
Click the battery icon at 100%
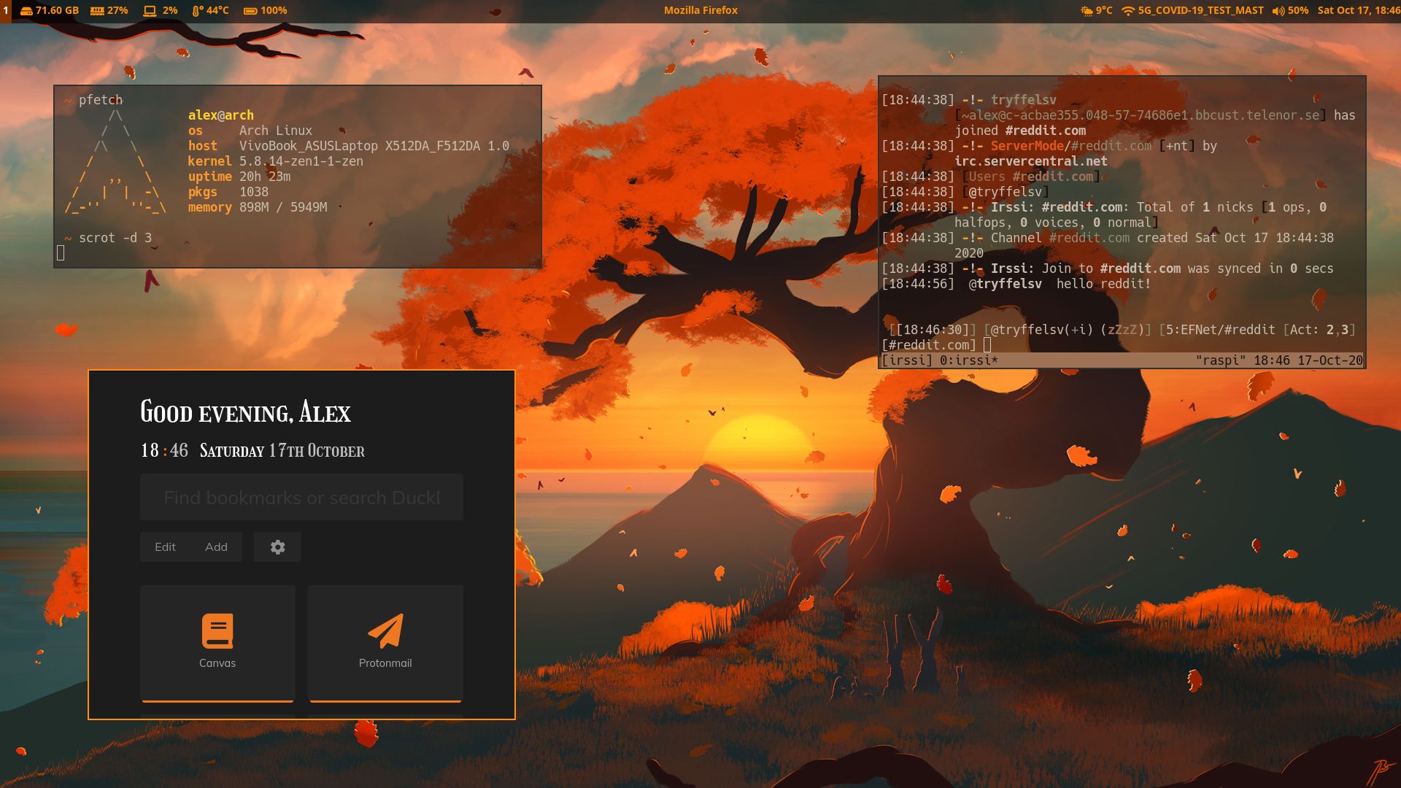(252, 10)
